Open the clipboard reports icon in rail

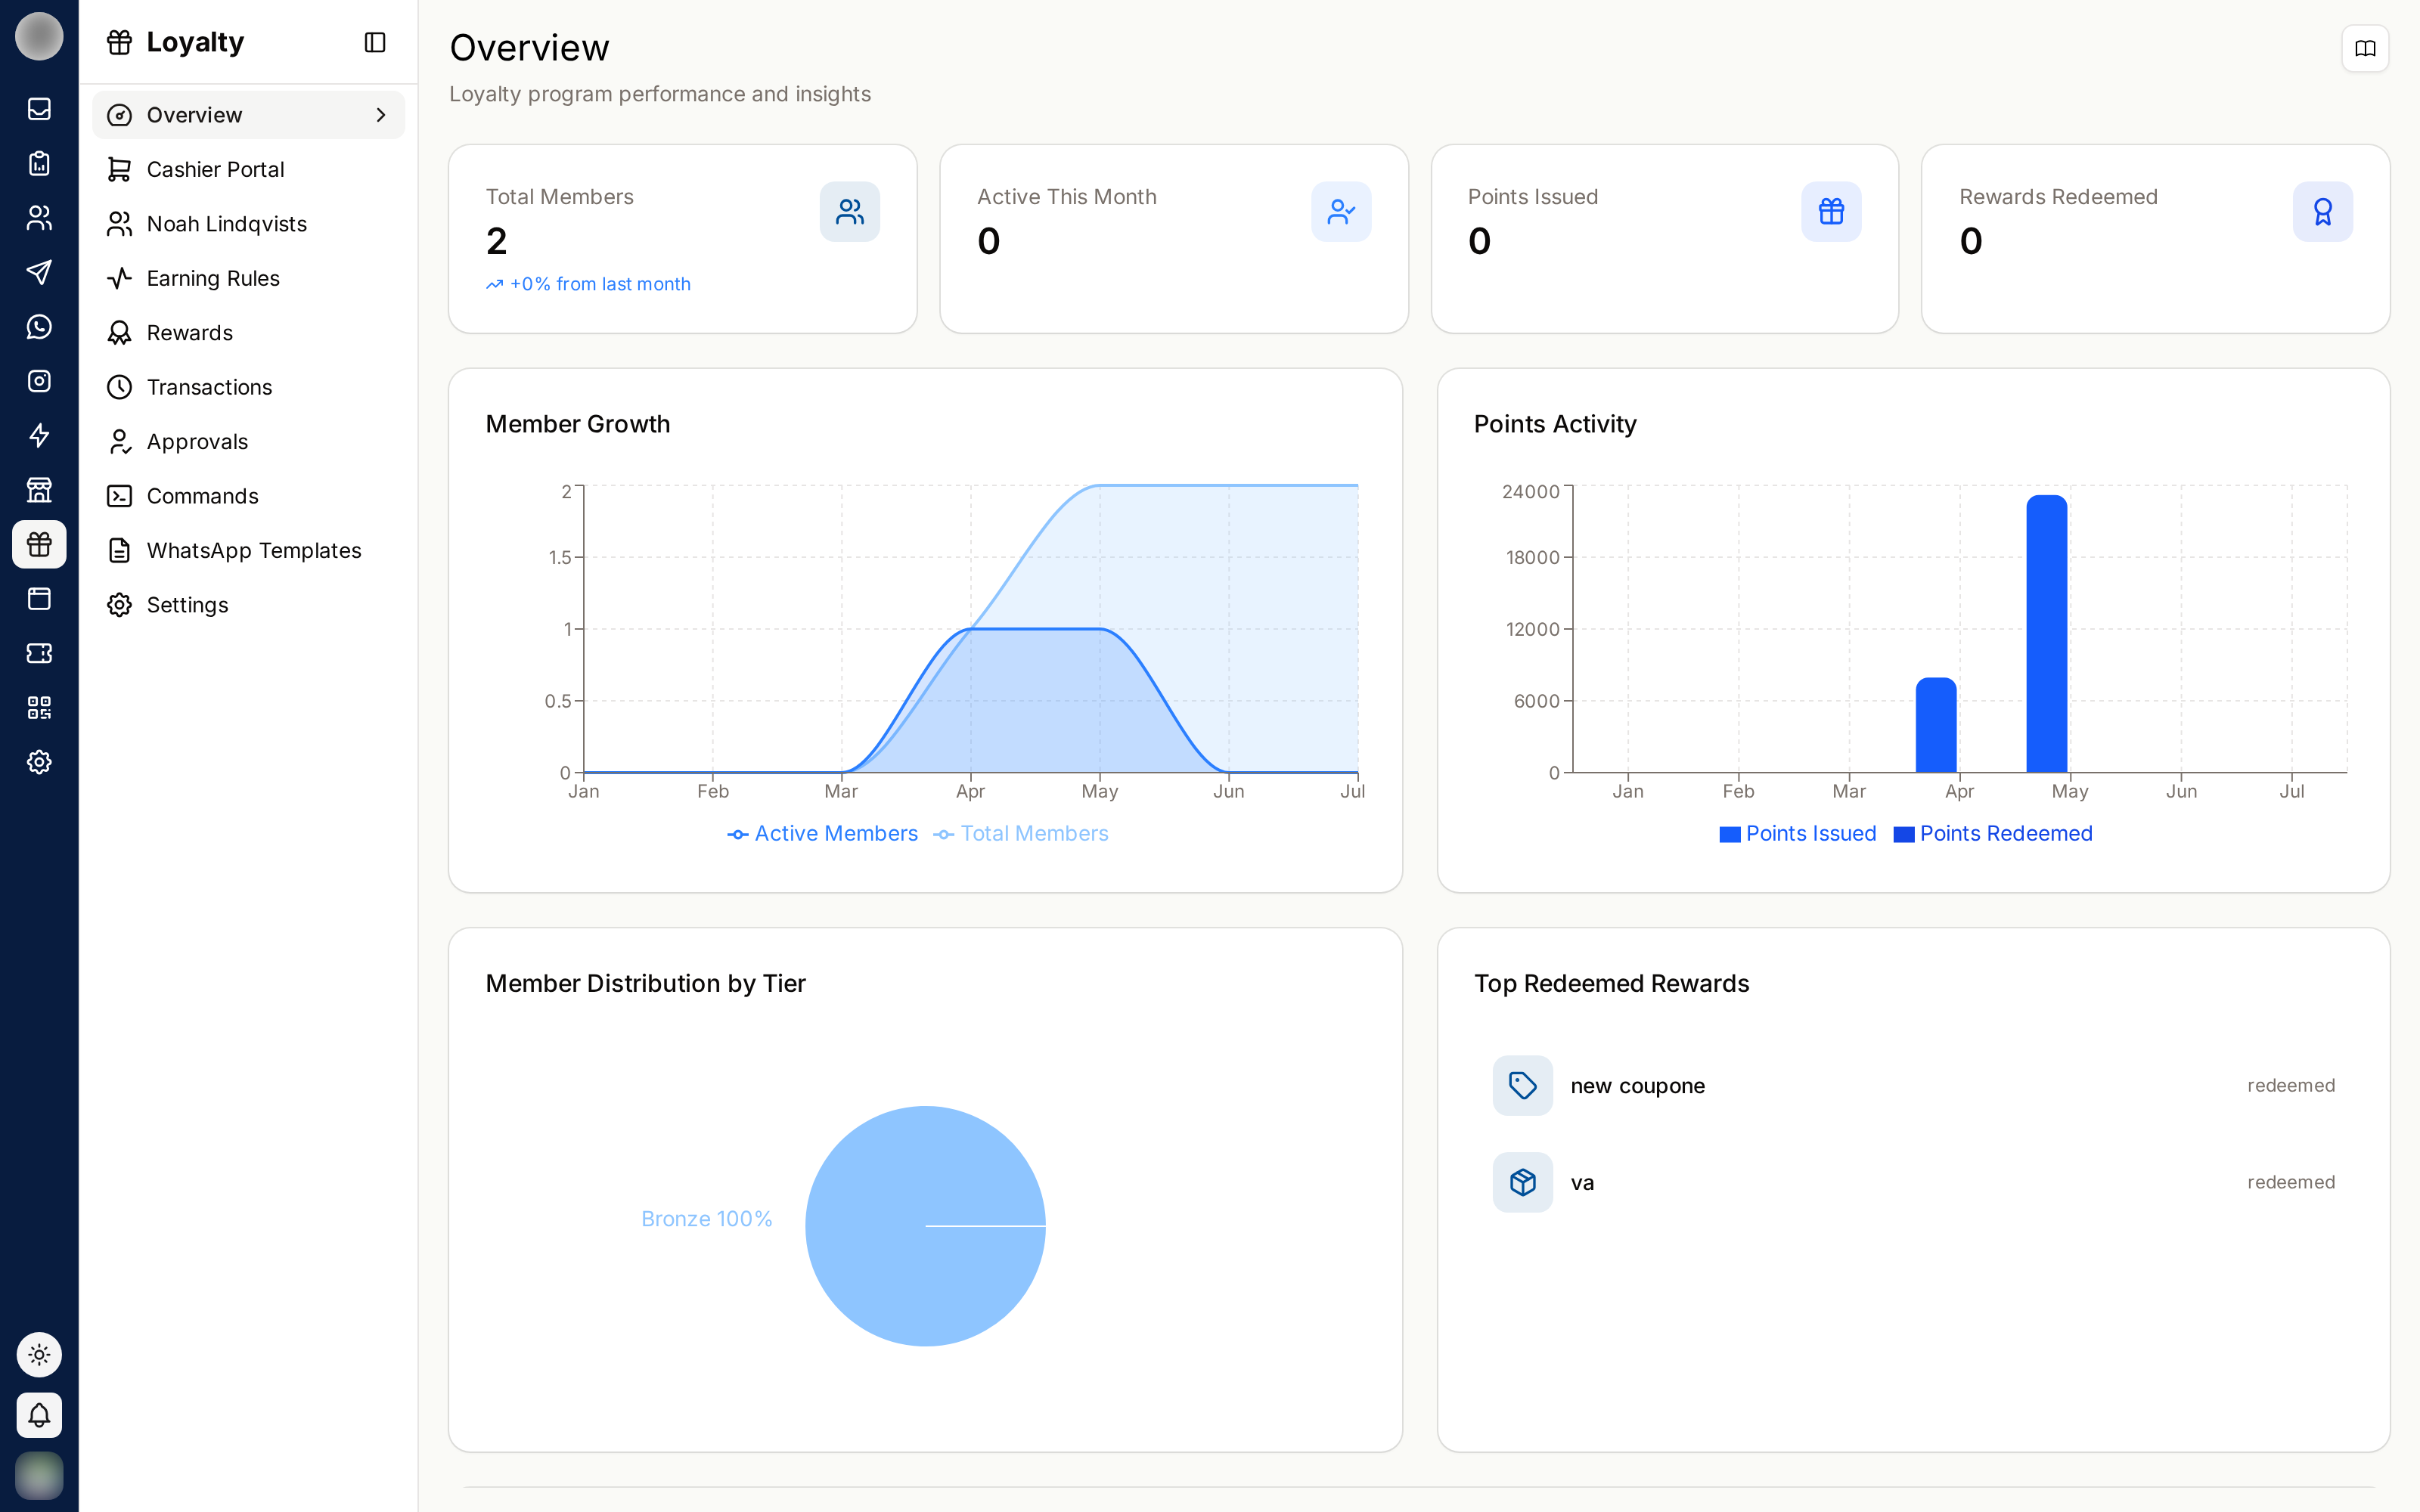click(x=39, y=163)
